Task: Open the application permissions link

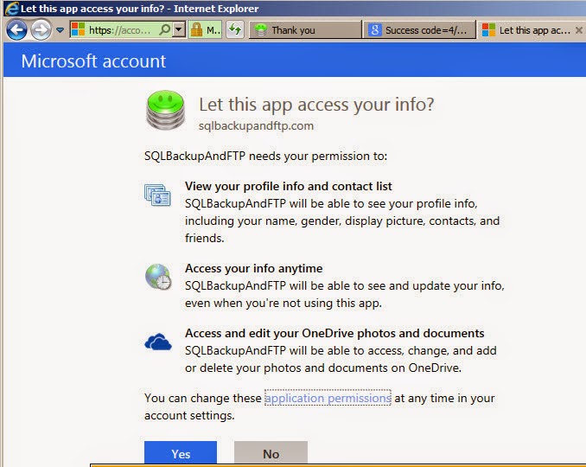Action: 328,398
